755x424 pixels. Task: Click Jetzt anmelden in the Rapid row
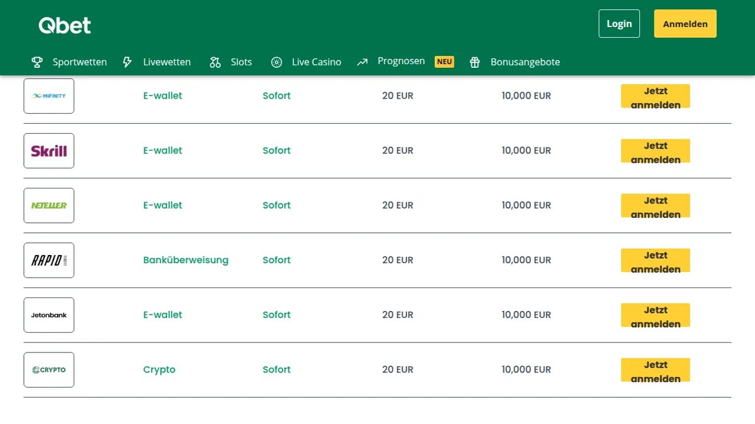click(656, 260)
